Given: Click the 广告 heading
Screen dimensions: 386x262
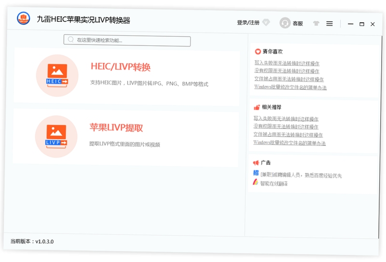Looking at the screenshot, I should 266,162.
